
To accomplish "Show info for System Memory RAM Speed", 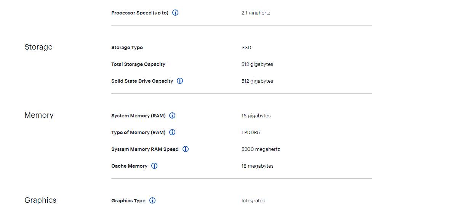I will pos(186,149).
